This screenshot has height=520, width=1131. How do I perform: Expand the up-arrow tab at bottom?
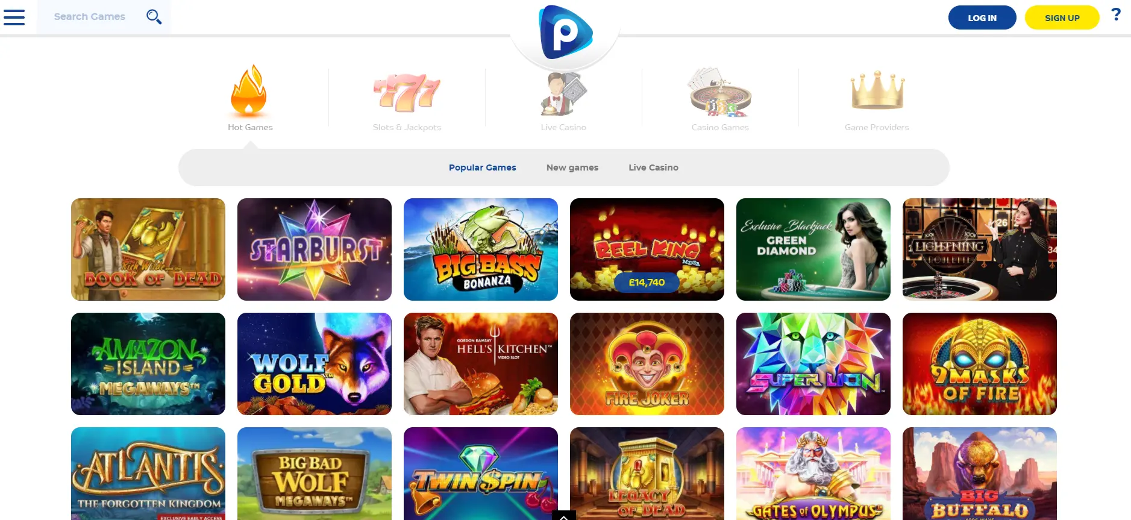(563, 516)
